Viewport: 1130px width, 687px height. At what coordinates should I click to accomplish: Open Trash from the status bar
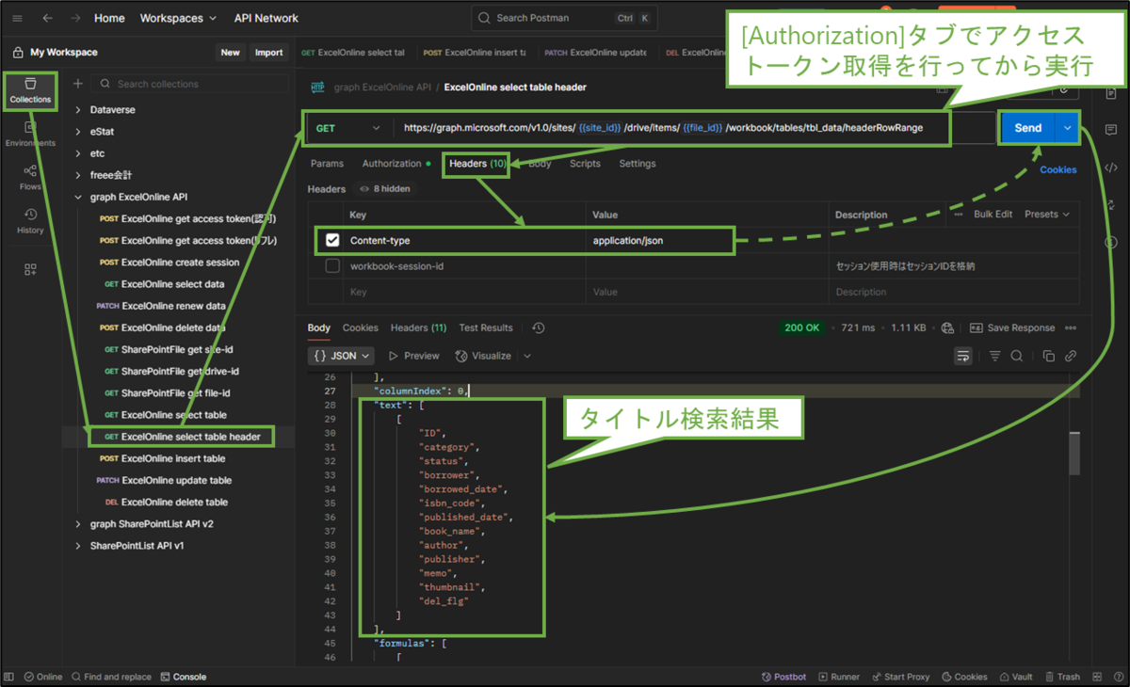click(1062, 677)
